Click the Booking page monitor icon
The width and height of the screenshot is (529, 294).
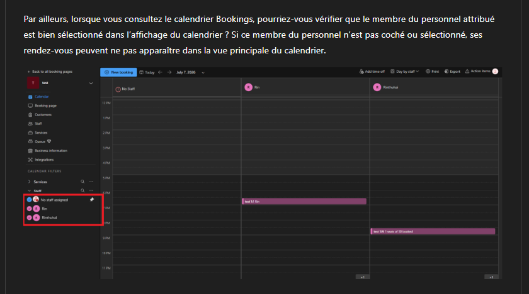(30, 106)
